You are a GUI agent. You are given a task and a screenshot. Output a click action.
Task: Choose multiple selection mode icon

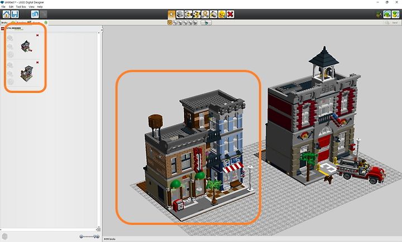pyautogui.click(x=175, y=23)
